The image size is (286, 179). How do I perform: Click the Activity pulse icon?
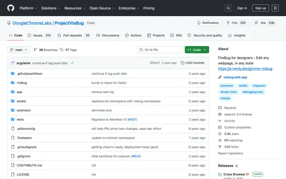[x=220, y=121]
